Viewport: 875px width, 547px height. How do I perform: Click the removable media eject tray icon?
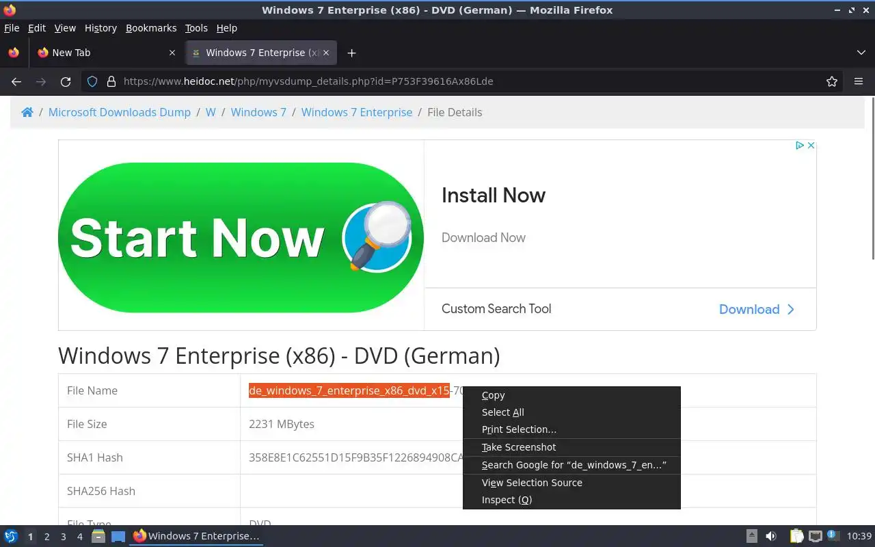751,536
